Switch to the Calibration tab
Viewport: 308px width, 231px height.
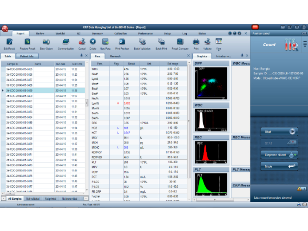[x=120, y=33]
